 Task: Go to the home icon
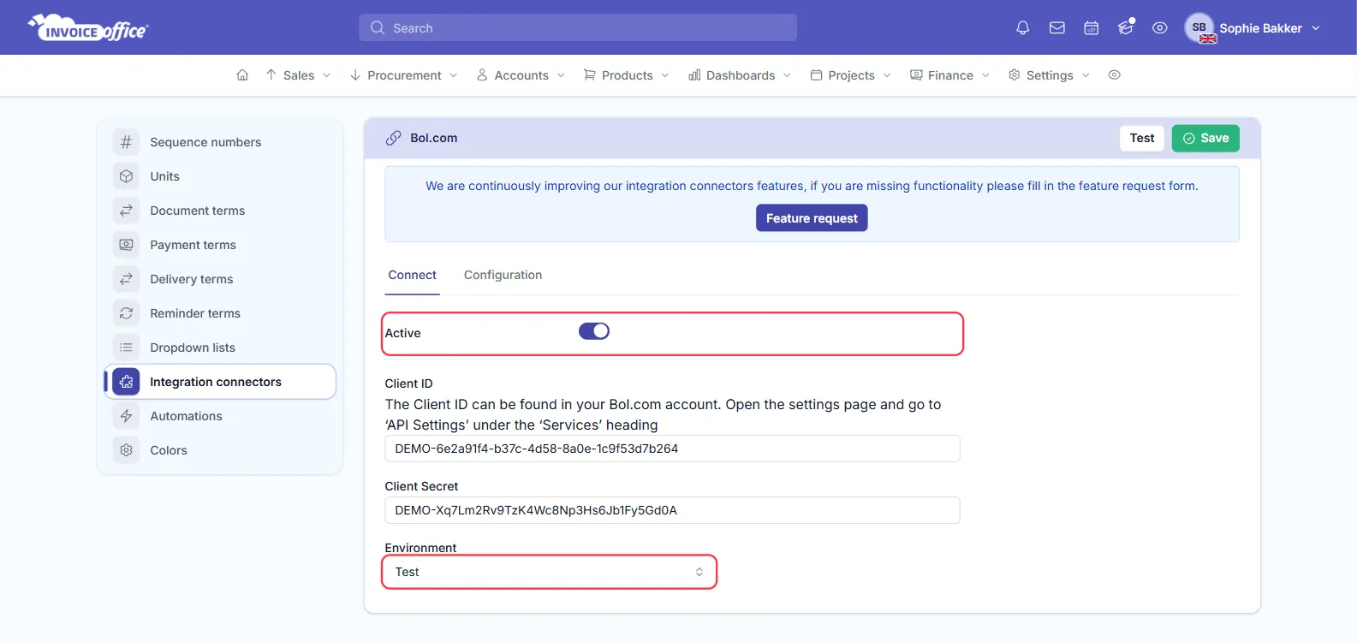[x=242, y=75]
